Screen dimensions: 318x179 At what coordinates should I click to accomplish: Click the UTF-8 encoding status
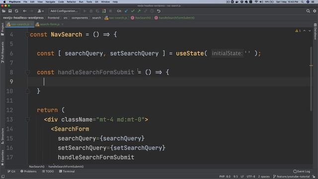click(x=251, y=177)
